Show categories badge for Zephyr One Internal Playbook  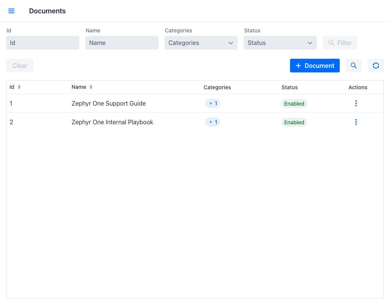click(x=213, y=122)
